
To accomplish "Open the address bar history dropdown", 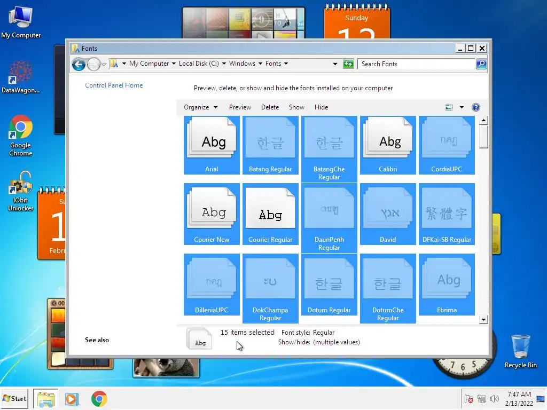I will [x=335, y=64].
